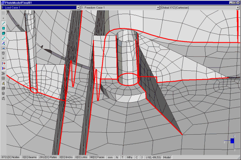The width and height of the screenshot is (241, 160).
Task: Click the red attribute display icon
Action: [x=3, y=63]
